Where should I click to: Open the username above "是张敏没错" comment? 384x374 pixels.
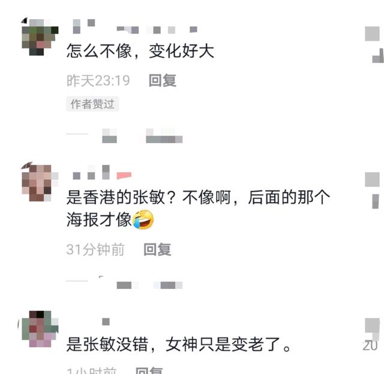pos(106,322)
